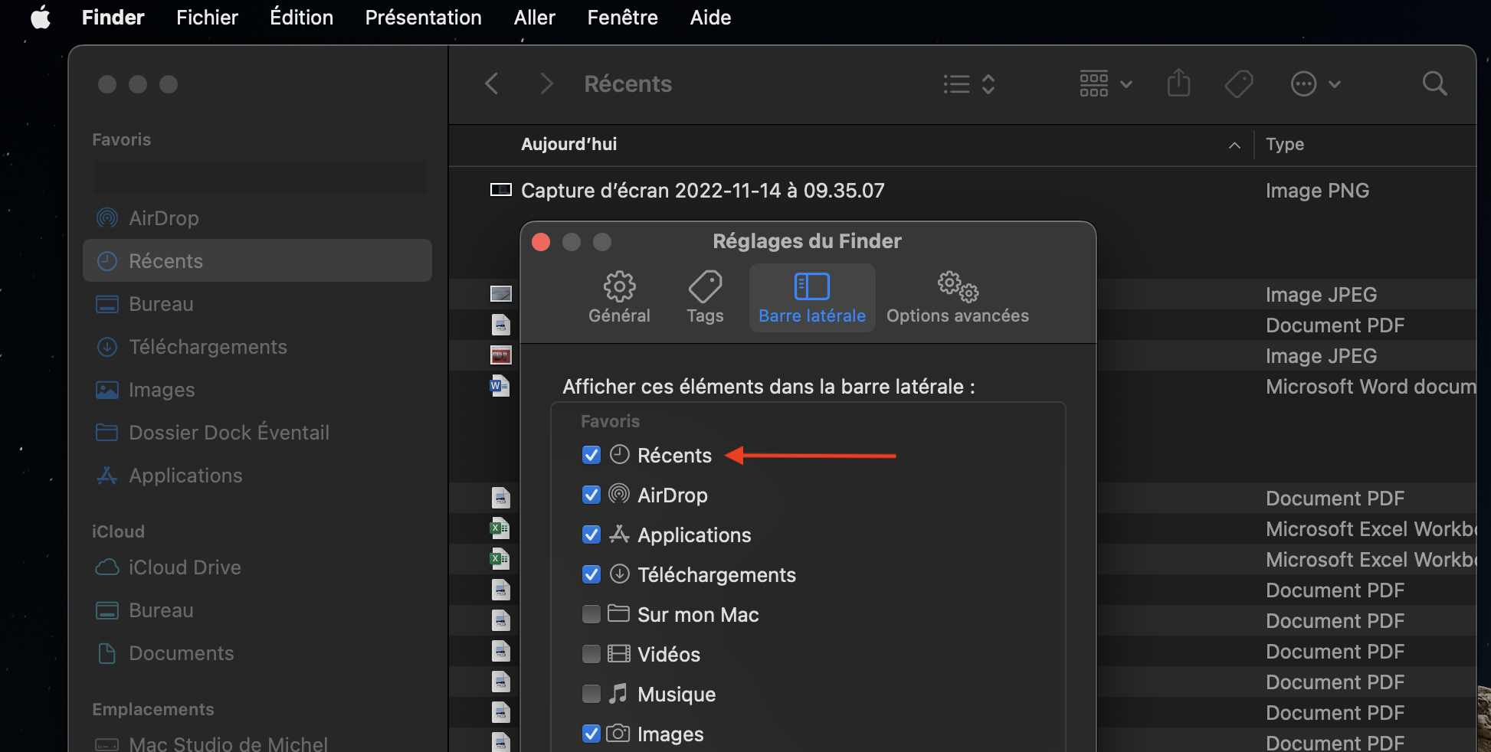Open the ellipsis actions dropdown in the toolbar
The width and height of the screenshot is (1491, 752).
(1316, 83)
